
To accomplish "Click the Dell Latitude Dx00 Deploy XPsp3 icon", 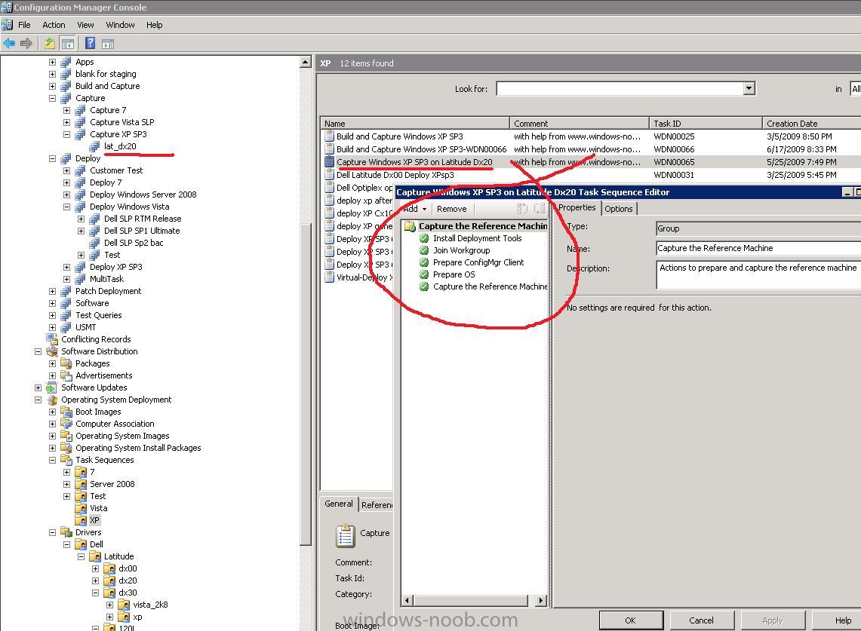I will tap(330, 175).
